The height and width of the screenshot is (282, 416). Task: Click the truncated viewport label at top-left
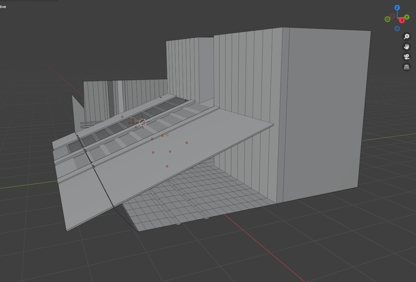pos(3,7)
